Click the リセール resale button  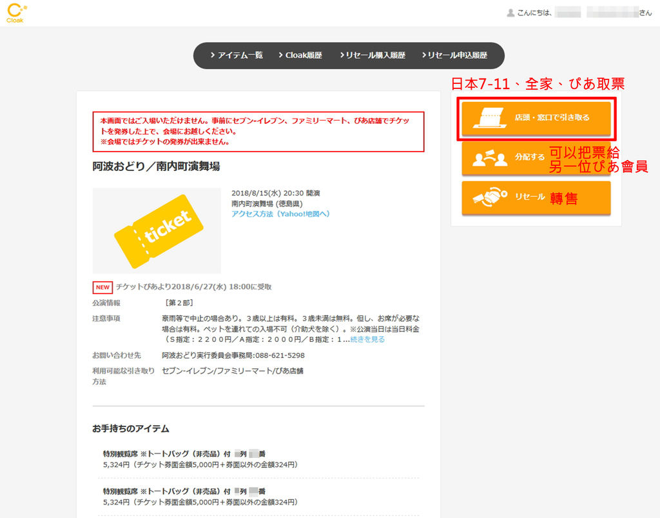pyautogui.click(x=536, y=197)
